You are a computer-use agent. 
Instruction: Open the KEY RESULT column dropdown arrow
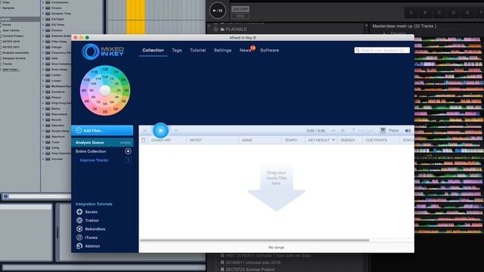[x=334, y=140]
